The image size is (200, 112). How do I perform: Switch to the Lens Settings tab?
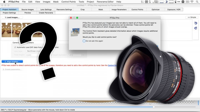pyautogui.click(x=46, y=9)
